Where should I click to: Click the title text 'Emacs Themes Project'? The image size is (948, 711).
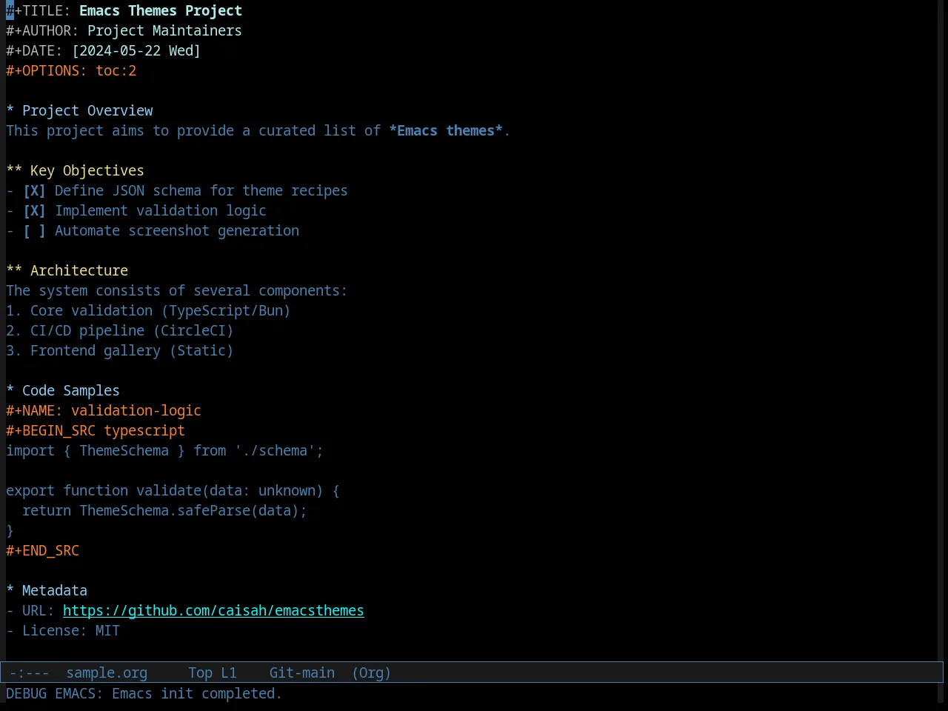161,11
